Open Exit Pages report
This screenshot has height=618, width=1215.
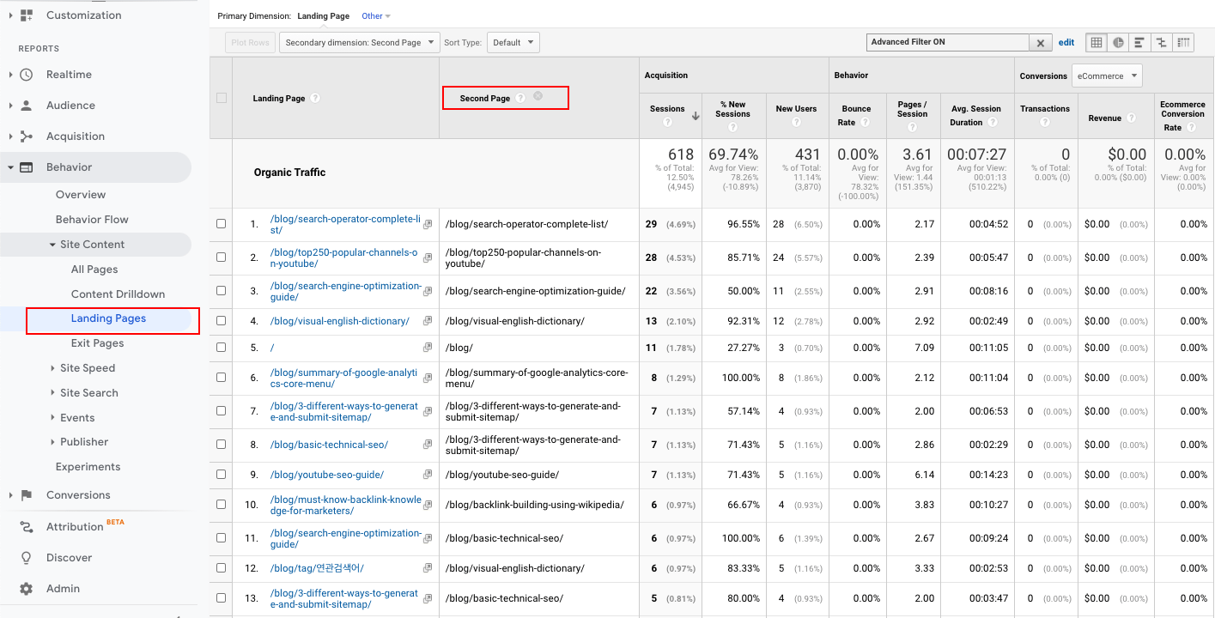97,343
